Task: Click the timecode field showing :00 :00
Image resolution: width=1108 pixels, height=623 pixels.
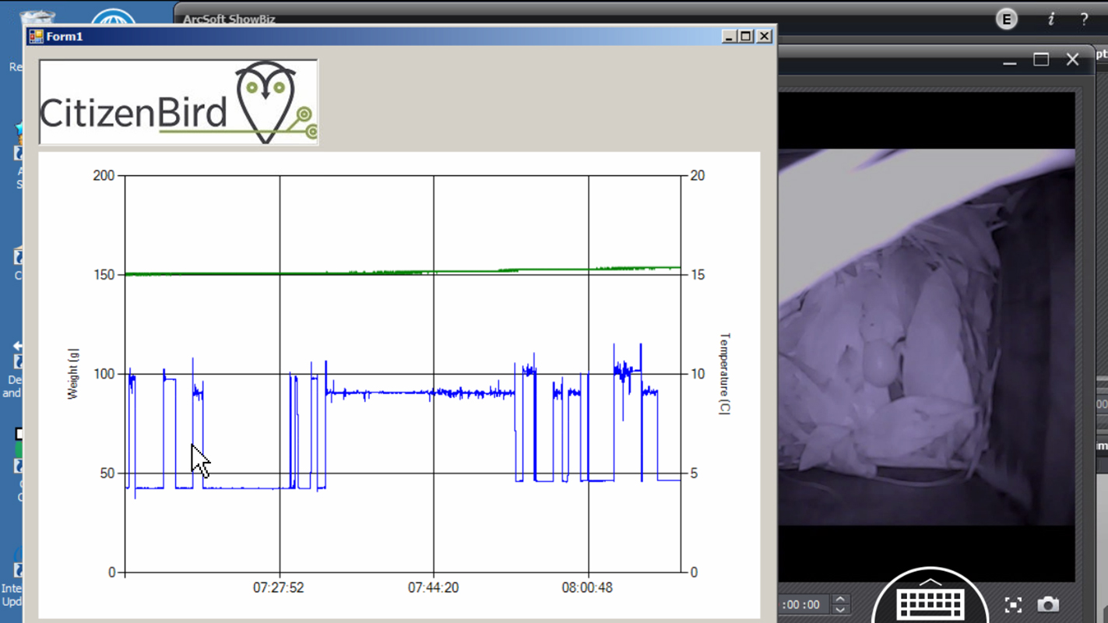Action: 804,604
